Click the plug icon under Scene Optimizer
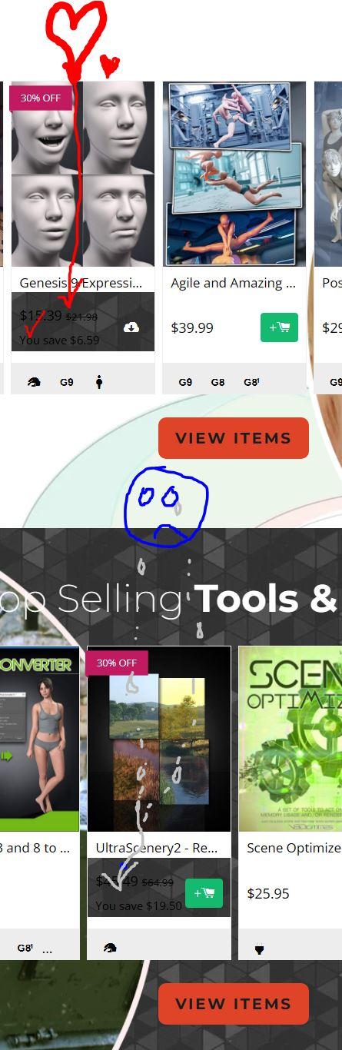 click(x=259, y=949)
